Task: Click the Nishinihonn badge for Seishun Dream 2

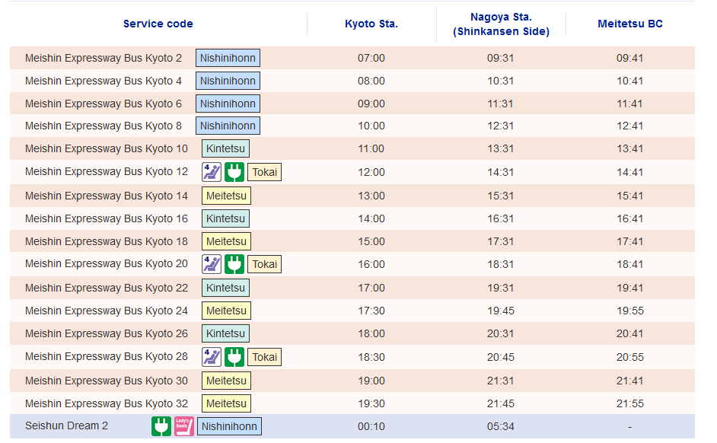Action: [230, 426]
